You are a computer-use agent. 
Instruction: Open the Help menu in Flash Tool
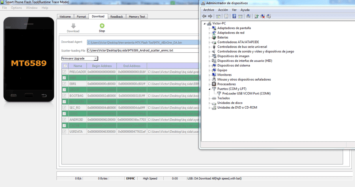pos(45,8)
